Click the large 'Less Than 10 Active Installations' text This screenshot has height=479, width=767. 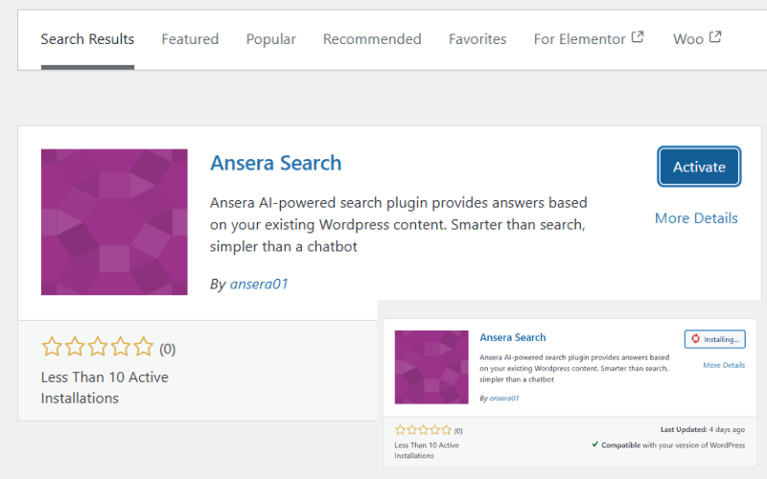(x=105, y=388)
